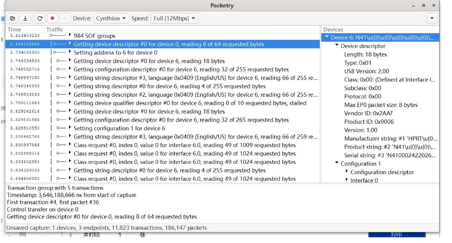Select the Serial string #3 entry
Image resolution: width=452 pixels, height=243 pixels.
(390, 155)
